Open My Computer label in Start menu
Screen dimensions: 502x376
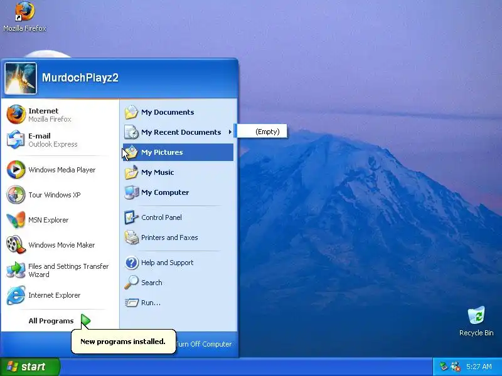[165, 192]
